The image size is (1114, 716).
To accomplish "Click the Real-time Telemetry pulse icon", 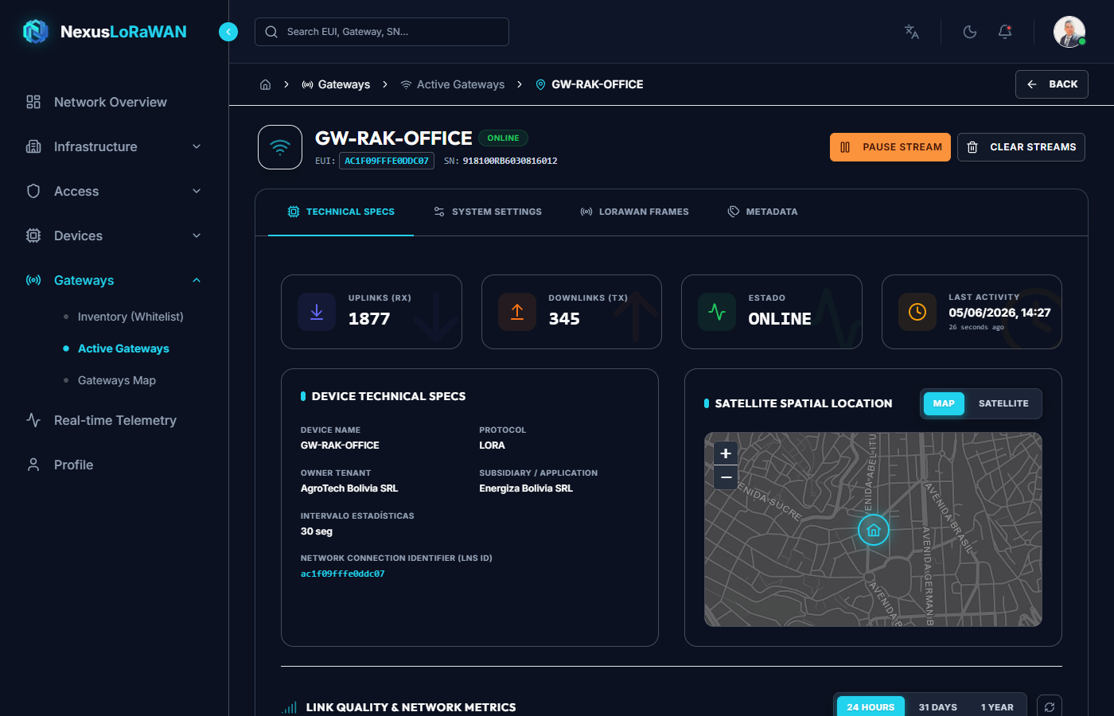I will coord(33,420).
